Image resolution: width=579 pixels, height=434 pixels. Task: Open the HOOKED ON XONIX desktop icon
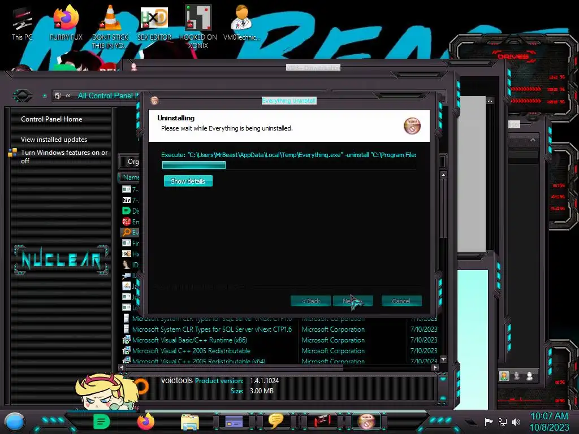[x=198, y=27]
